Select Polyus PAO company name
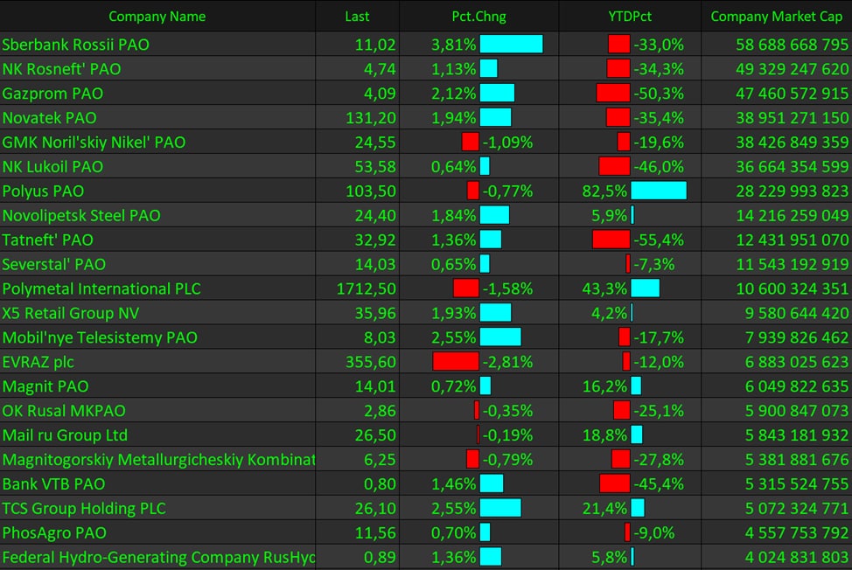Viewport: 852px width, 570px height. coord(44,191)
